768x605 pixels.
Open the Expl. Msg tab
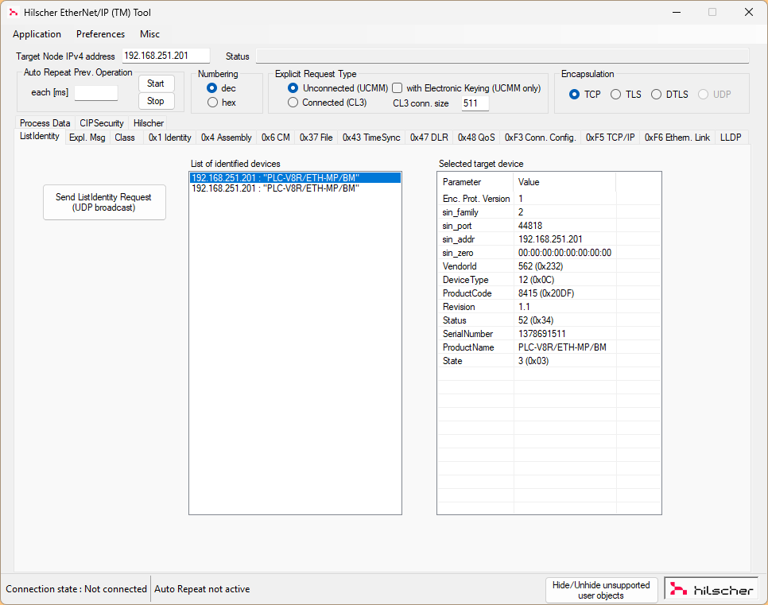[87, 138]
